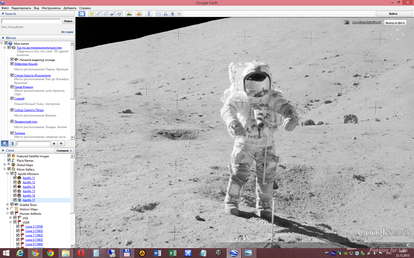The width and height of the screenshot is (414, 258).
Task: Open the Файл menu
Action: click(5, 8)
